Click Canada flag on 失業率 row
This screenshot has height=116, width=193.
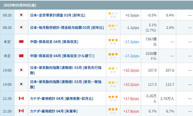(x=21, y=111)
